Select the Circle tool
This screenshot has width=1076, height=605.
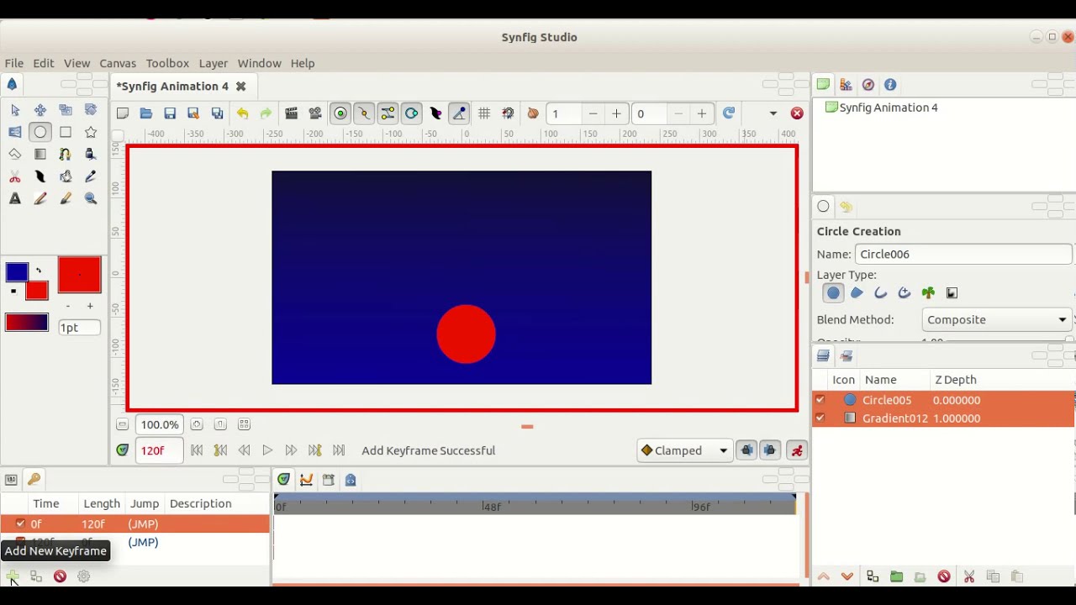click(40, 132)
